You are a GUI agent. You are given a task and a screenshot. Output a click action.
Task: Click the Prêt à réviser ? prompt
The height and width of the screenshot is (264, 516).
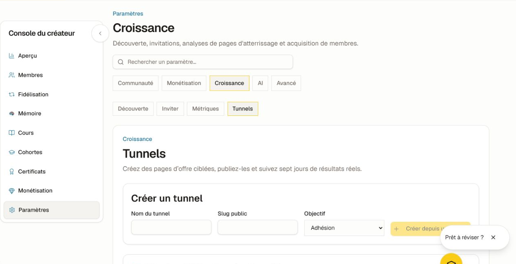(464, 238)
